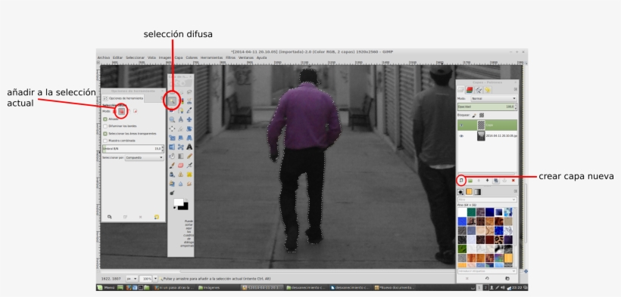Viewport: 621px width, 297px height.
Task: Select the Bucket Fill tool
Action: pos(172,156)
